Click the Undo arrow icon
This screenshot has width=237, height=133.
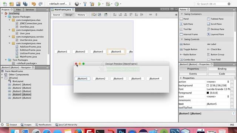click(34, 4)
